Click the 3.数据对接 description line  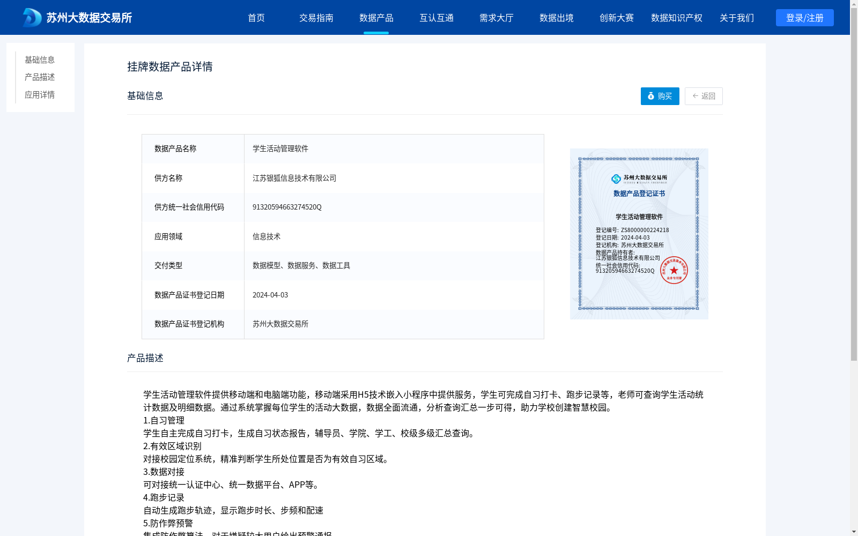(164, 472)
